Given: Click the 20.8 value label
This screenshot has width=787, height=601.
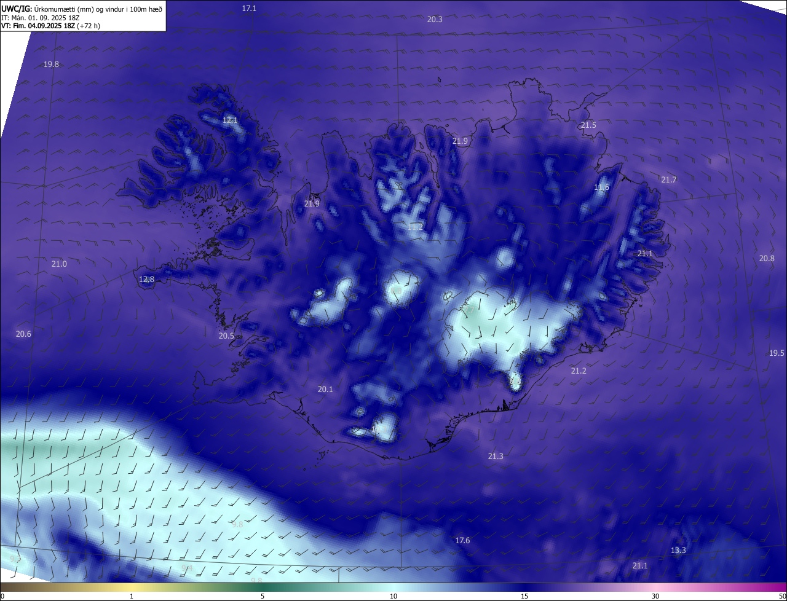Looking at the screenshot, I should tap(767, 259).
